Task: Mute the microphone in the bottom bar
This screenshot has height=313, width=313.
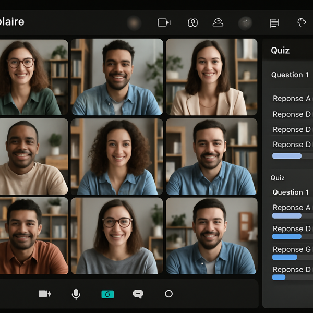Action: tap(76, 294)
